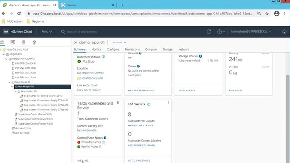Open the vSphere Menu dropdown
Image resolution: width=290 pixels, height=163 pixels.
[47, 32]
